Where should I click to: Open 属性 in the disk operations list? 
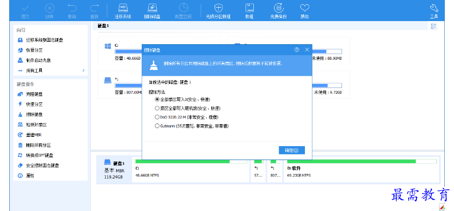[x=30, y=175]
